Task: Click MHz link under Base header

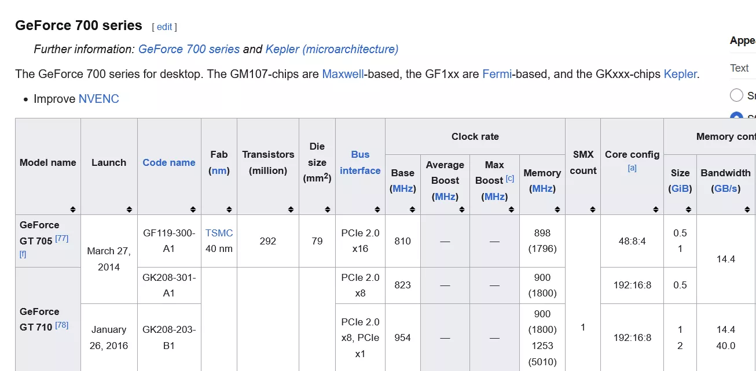Action: 402,189
